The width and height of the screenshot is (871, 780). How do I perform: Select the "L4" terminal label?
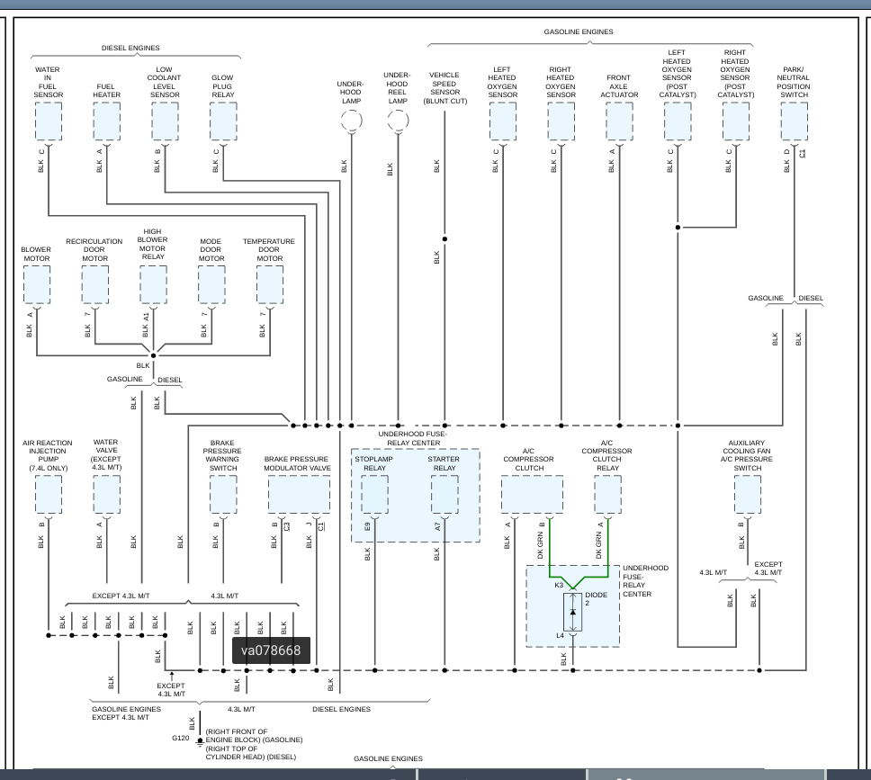tap(560, 635)
